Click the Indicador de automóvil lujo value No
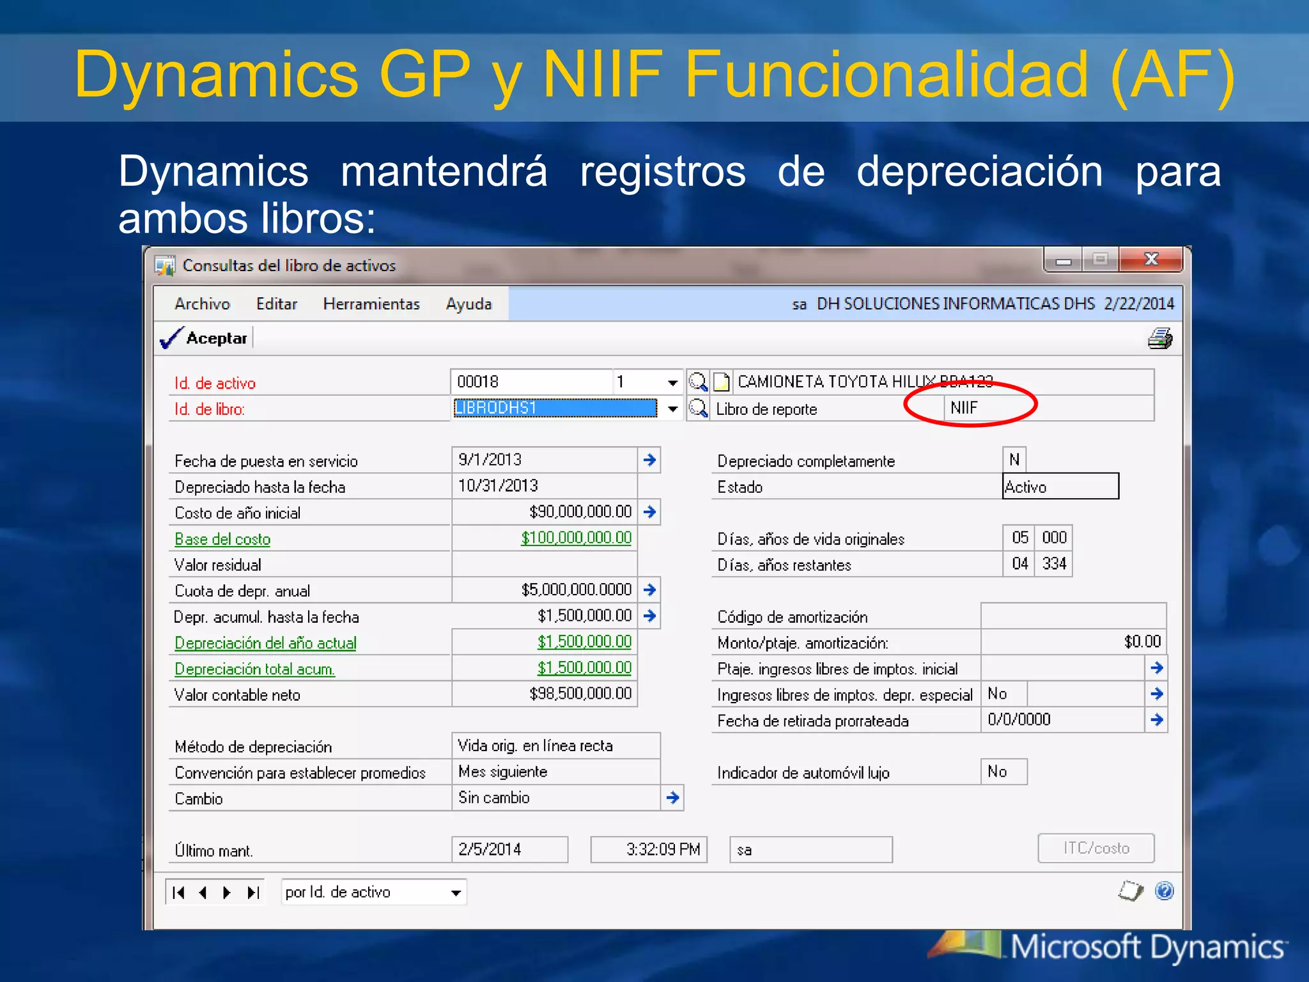 click(1004, 772)
